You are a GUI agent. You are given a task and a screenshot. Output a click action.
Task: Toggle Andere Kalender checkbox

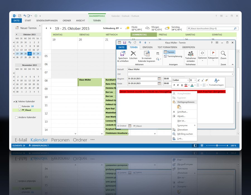click(16, 117)
